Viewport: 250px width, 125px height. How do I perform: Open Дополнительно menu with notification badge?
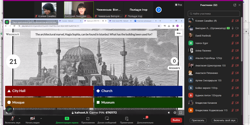(x=145, y=119)
